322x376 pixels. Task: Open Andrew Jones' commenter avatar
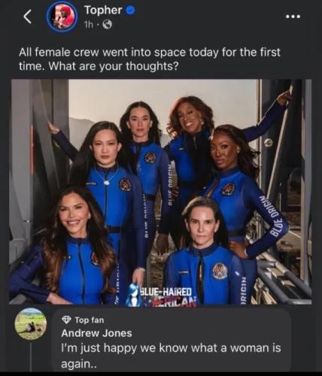click(x=31, y=323)
